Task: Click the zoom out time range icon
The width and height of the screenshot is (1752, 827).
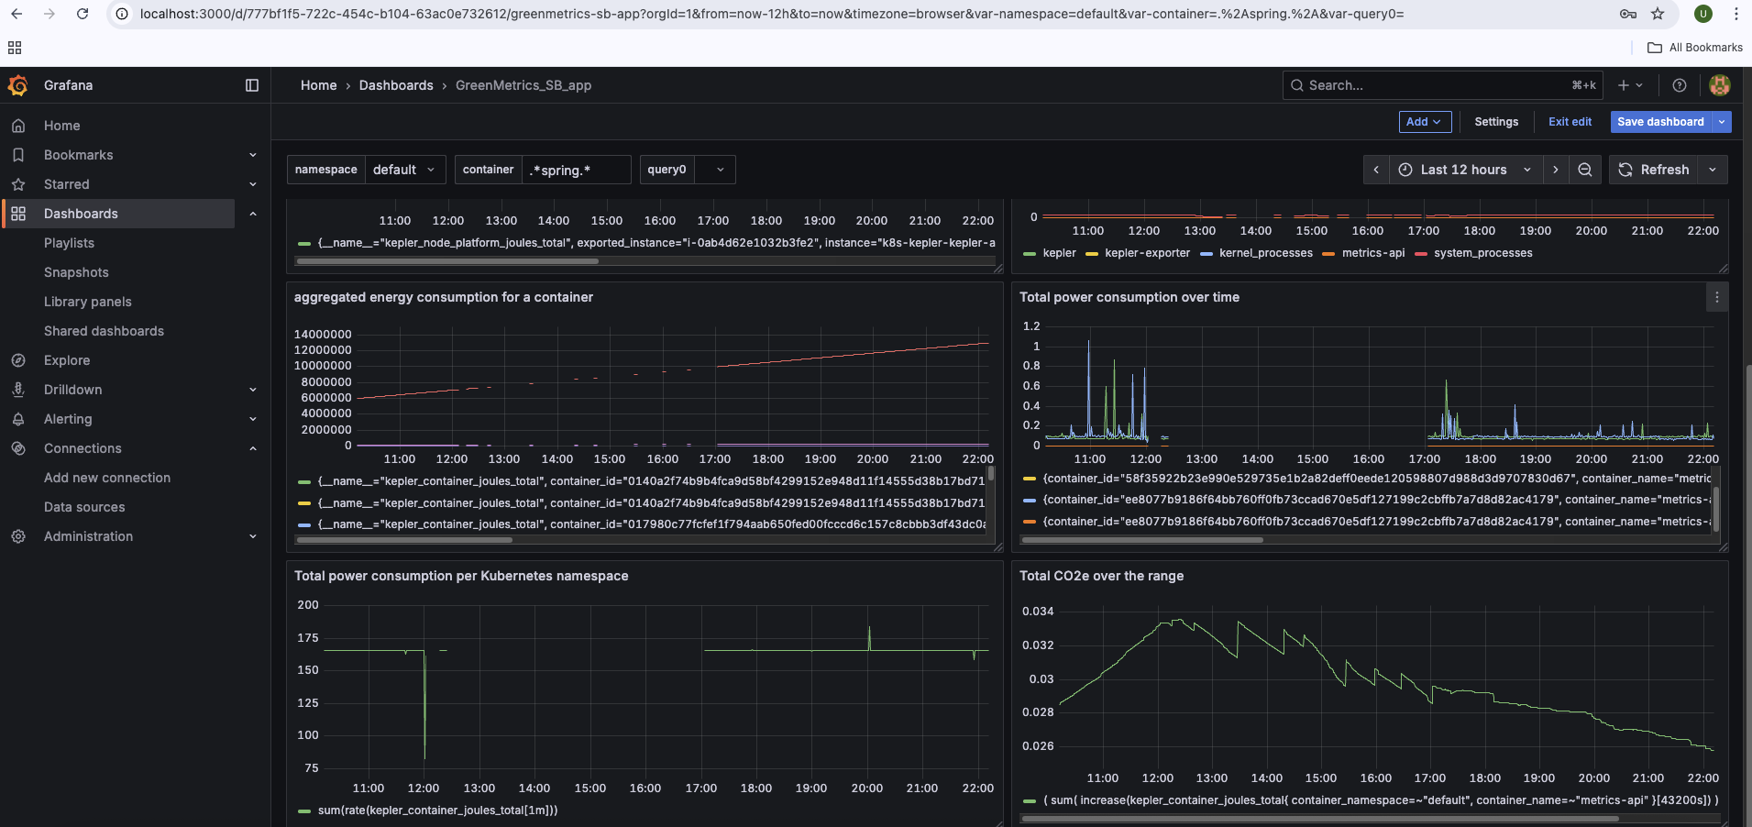Action: tap(1584, 170)
